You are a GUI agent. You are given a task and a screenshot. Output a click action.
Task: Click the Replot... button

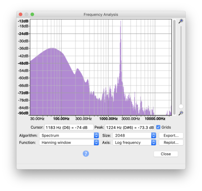coord(171,143)
